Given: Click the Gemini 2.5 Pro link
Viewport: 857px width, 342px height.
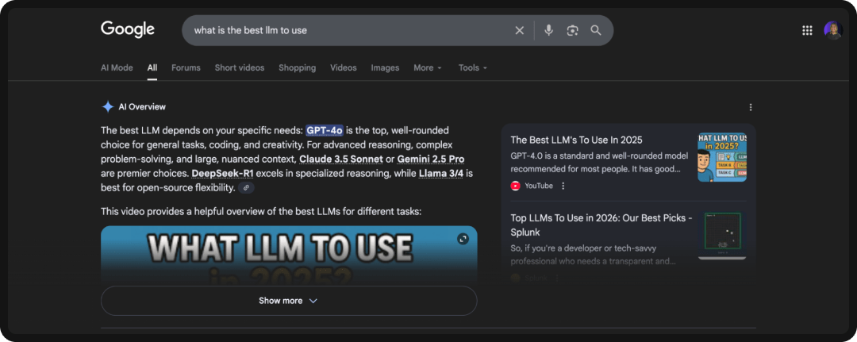Looking at the screenshot, I should coord(431,159).
